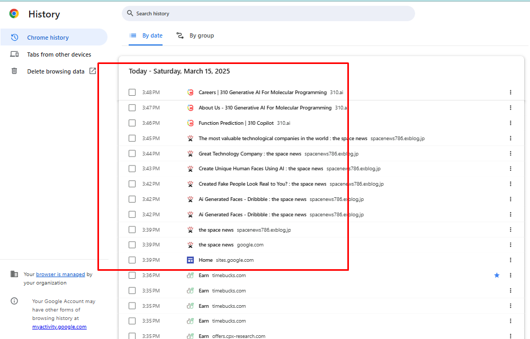Click favicon of Earn offers.cpx-research.com entry

(190, 336)
